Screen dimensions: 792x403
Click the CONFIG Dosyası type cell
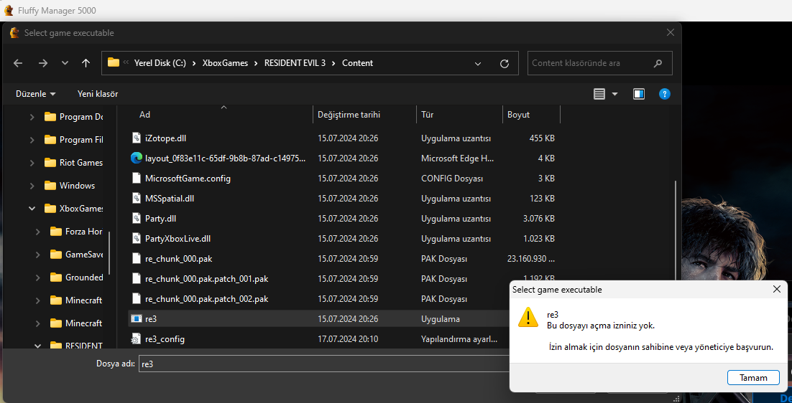pyautogui.click(x=452, y=178)
